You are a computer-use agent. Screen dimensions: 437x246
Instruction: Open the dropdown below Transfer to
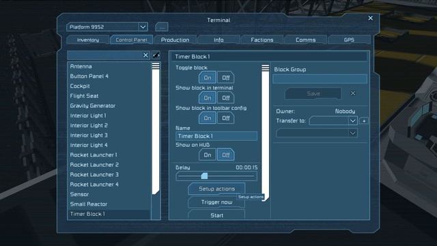point(317,133)
